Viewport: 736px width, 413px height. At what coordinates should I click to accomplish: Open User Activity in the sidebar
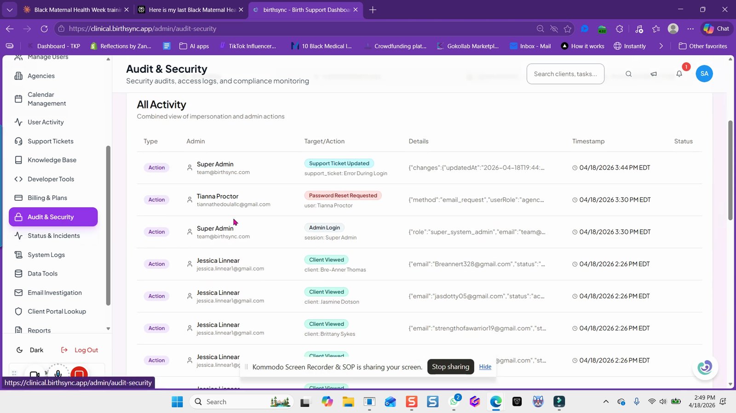(46, 122)
